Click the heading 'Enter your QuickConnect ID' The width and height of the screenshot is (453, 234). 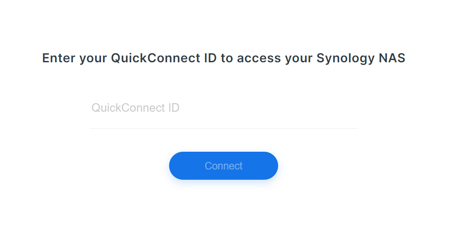pyautogui.click(x=129, y=58)
